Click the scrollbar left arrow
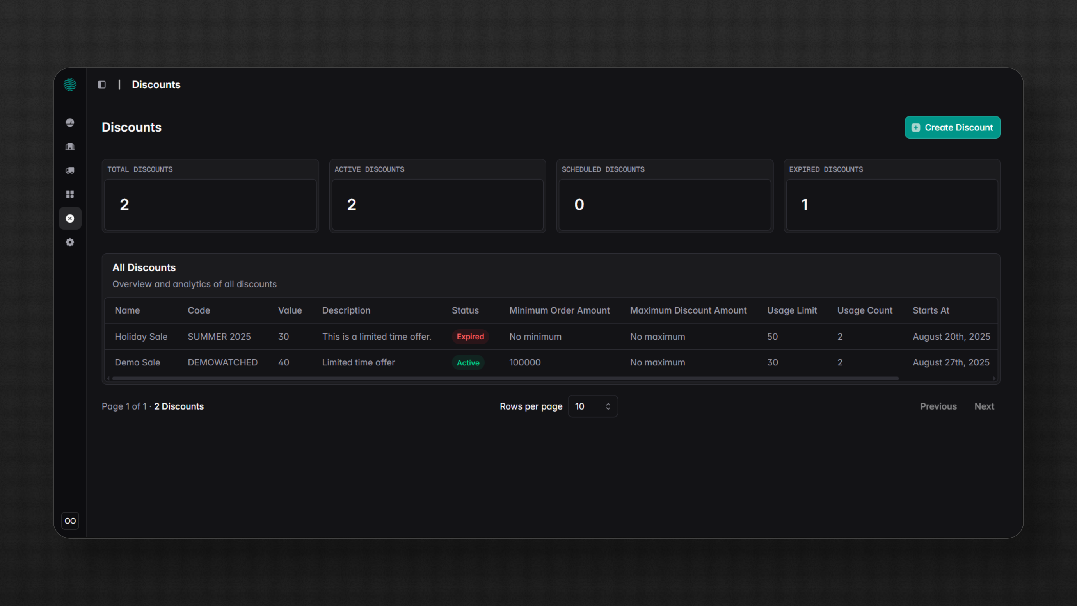 tap(108, 378)
